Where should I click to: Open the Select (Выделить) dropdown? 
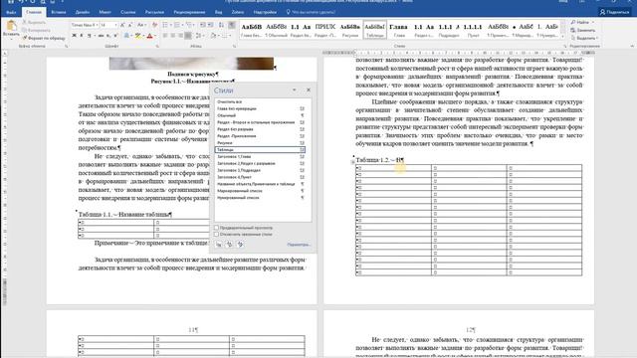[584, 38]
